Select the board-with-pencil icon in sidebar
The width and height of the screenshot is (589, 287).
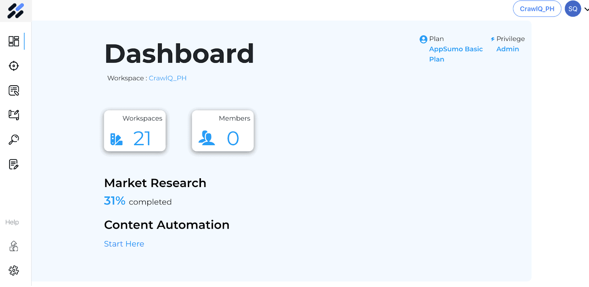[x=14, y=115]
